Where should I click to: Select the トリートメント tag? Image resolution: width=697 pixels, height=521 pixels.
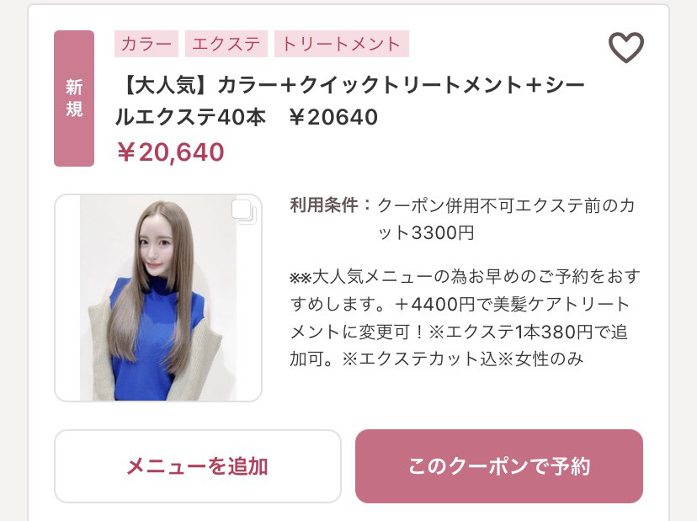(x=342, y=44)
